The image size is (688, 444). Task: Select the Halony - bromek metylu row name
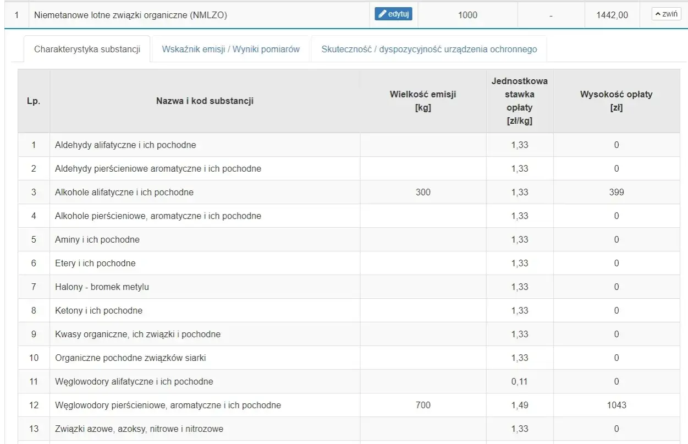point(102,287)
